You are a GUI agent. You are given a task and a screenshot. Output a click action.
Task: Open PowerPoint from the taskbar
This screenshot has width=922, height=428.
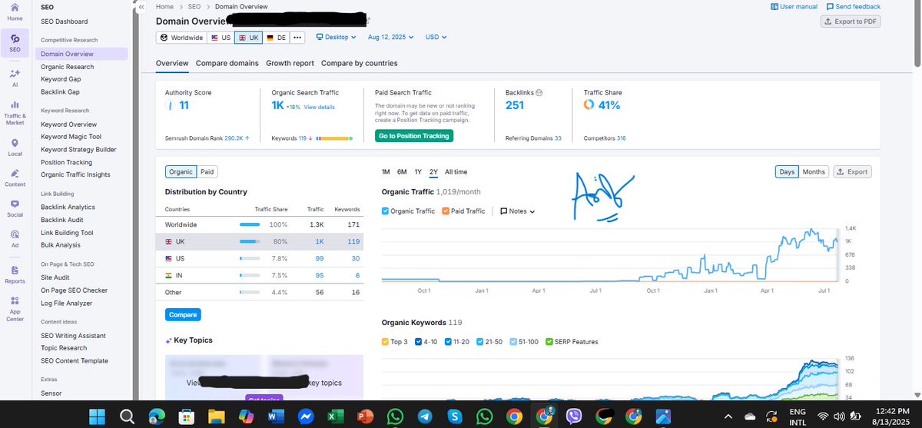[x=366, y=416]
